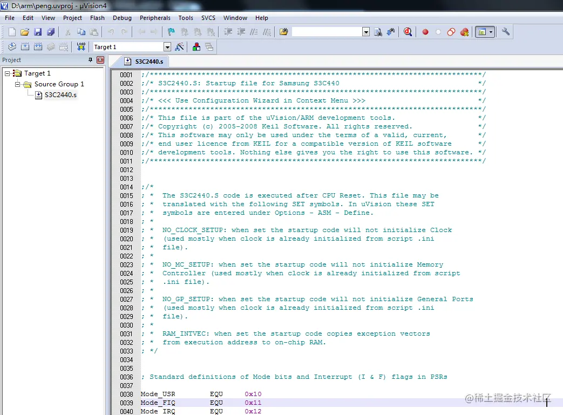Click the RAM_INTVEC comment text

click(296, 334)
